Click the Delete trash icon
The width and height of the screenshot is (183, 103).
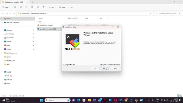coord(43,7)
